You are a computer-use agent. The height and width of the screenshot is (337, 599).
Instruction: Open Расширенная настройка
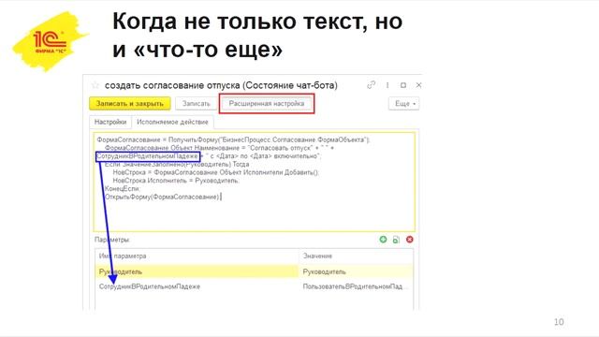point(267,104)
